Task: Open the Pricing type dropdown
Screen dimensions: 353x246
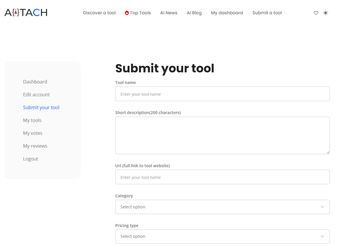Action: 223,236
